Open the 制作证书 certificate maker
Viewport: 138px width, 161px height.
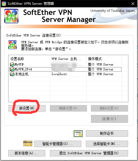[107, 134]
